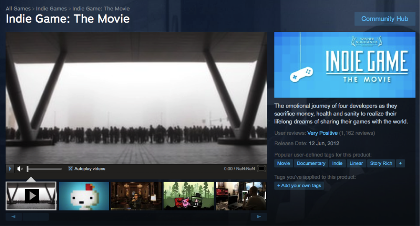The width and height of the screenshot is (420, 226).
Task: Adjust the video volume slider
Action: 44,169
